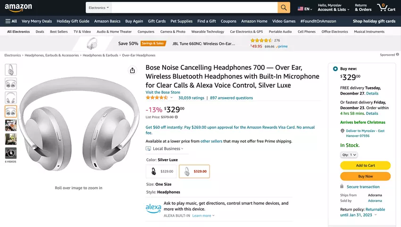Choose the black color swatch option
Screen dimensions: 401x227
pos(161,171)
